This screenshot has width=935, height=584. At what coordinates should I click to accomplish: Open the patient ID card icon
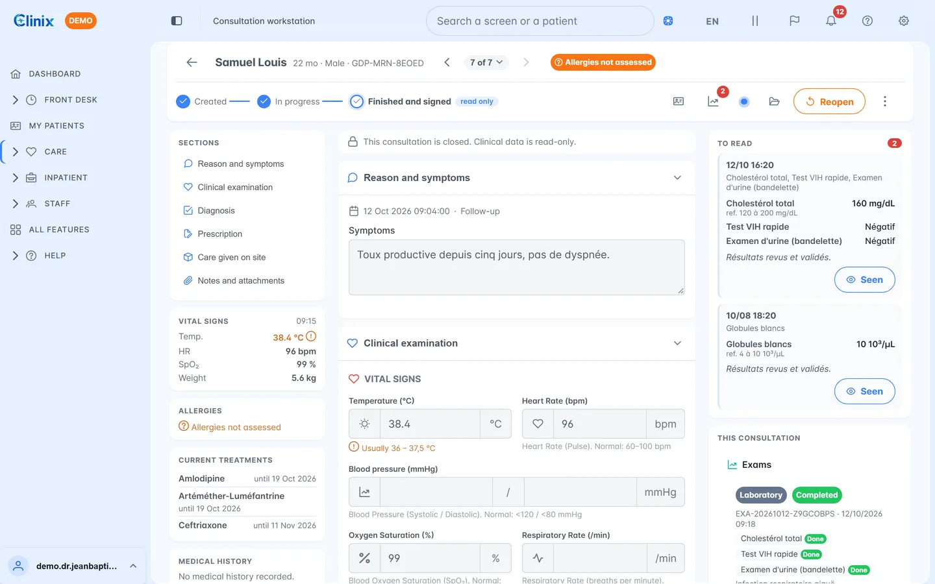(x=679, y=101)
